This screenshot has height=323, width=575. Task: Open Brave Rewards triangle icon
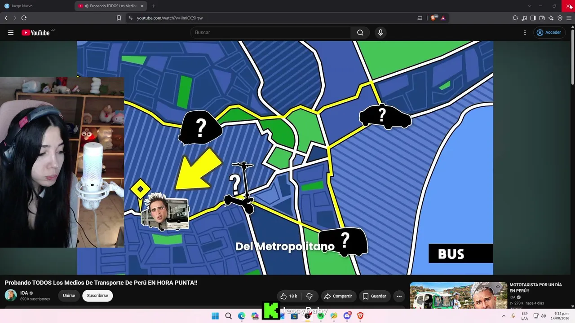(443, 18)
